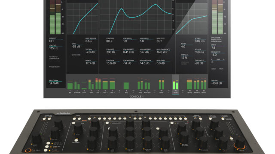Click the High Mid Q 1.8 value
This screenshot has width=275, height=154.
point(142,41)
